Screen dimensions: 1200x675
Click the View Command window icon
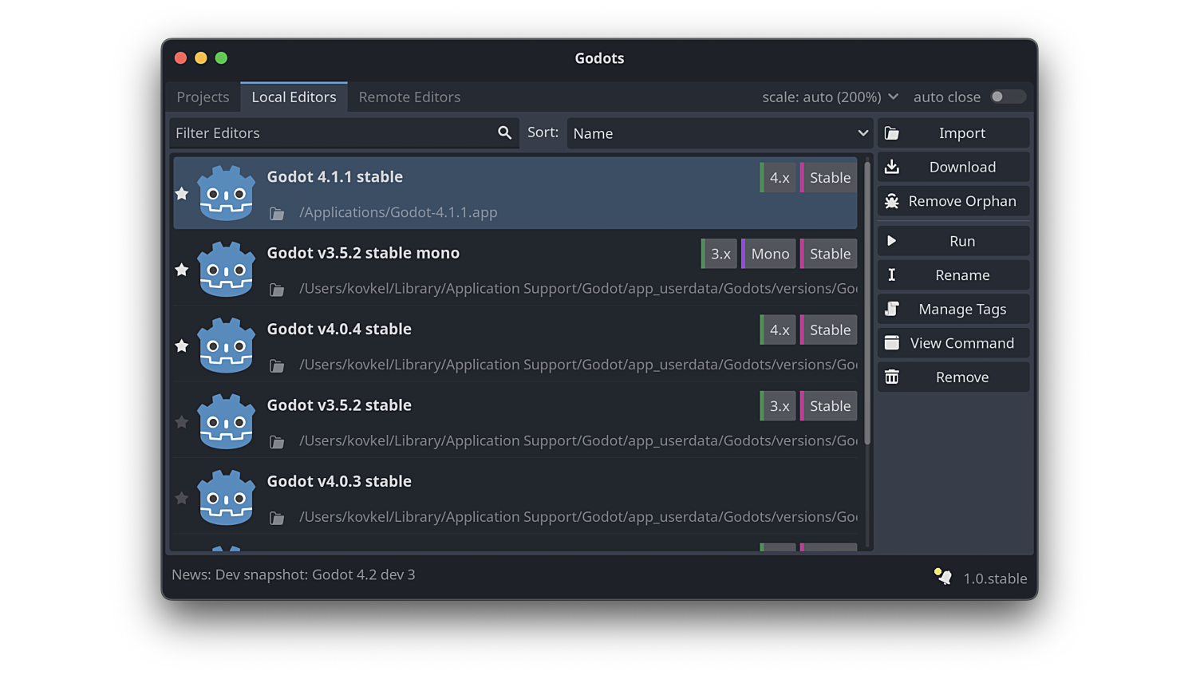click(x=892, y=343)
